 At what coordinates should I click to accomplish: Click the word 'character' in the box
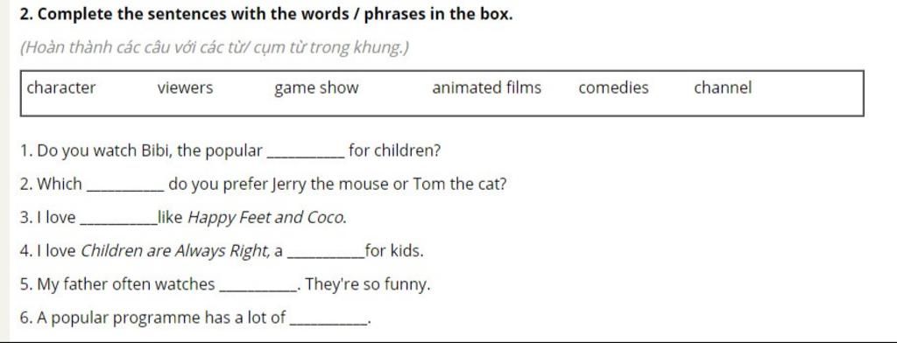61,88
